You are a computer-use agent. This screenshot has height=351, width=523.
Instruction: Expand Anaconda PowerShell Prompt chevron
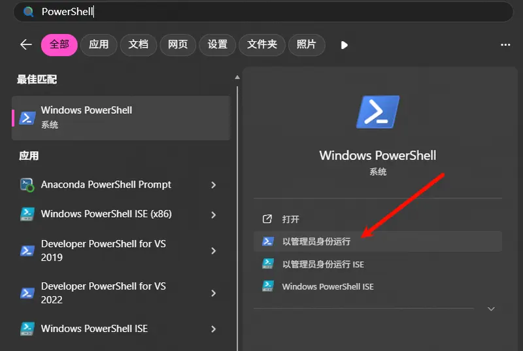(214, 185)
